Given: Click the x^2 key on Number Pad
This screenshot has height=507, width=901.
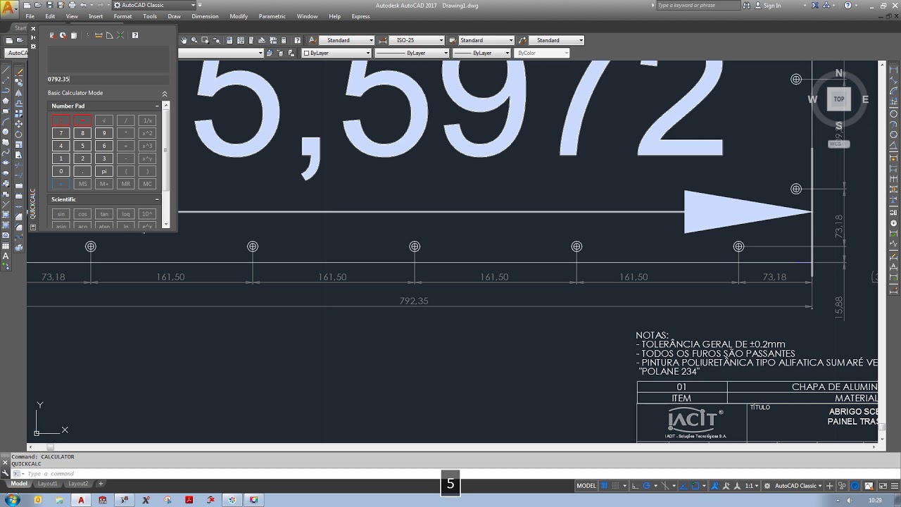Looking at the screenshot, I should coord(147,133).
